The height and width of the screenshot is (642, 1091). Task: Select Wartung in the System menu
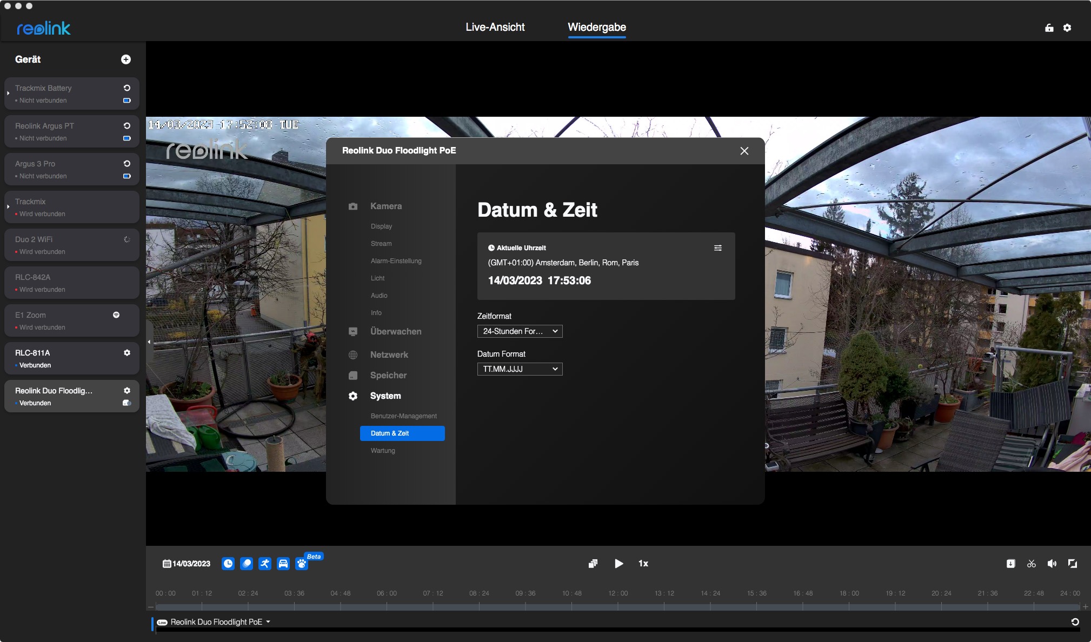tap(383, 451)
